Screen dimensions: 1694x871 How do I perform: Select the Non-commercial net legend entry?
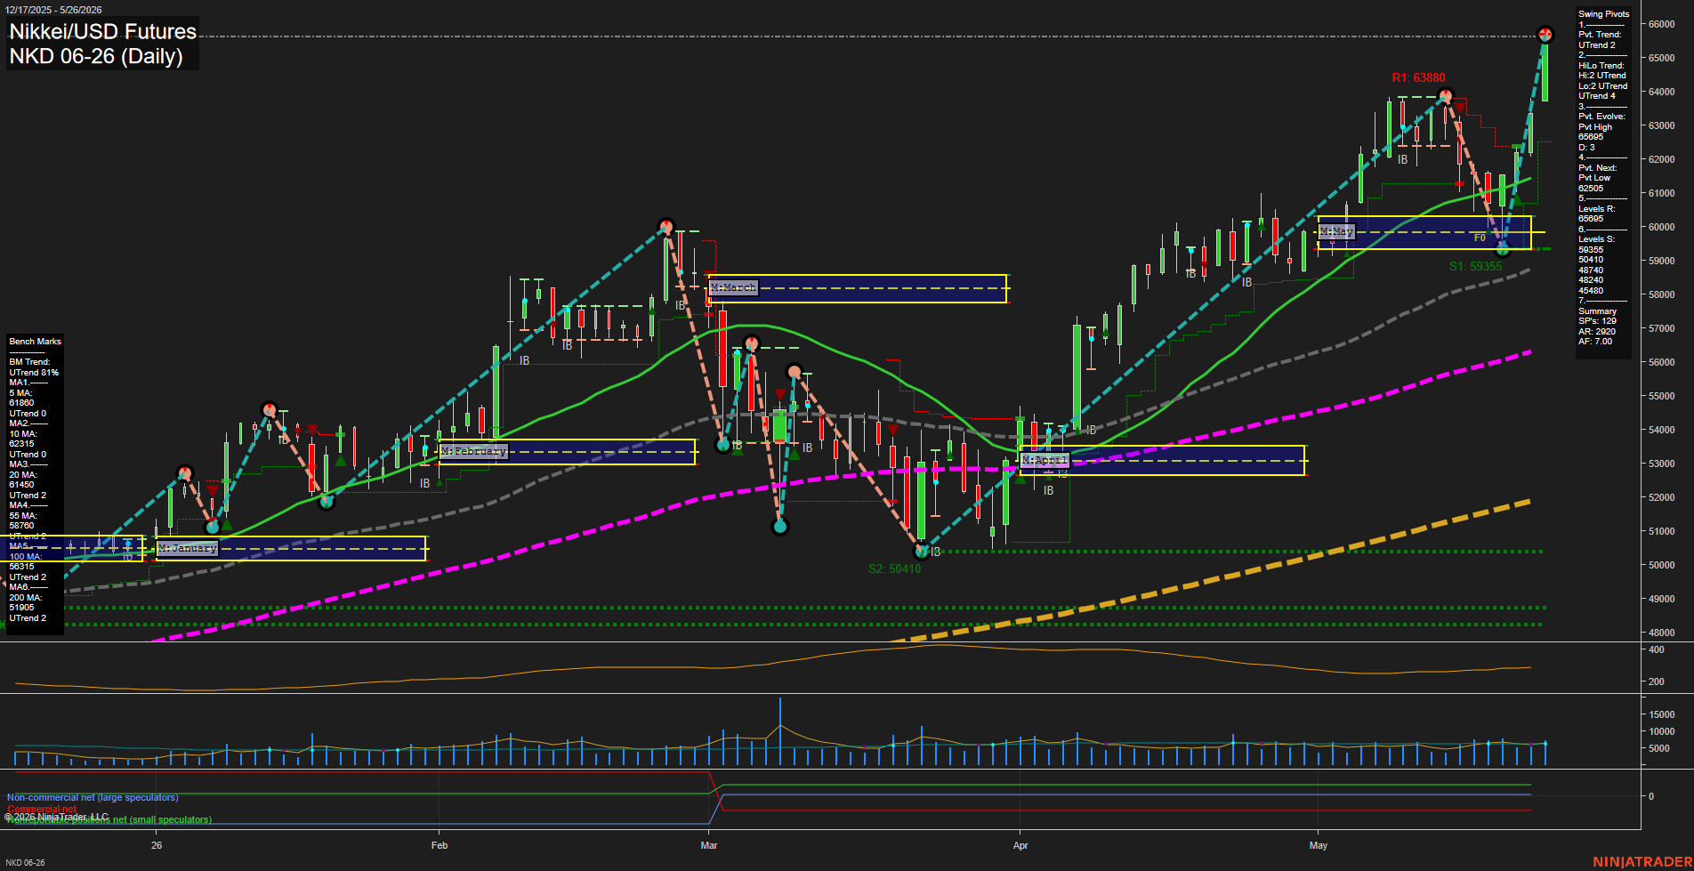93,798
